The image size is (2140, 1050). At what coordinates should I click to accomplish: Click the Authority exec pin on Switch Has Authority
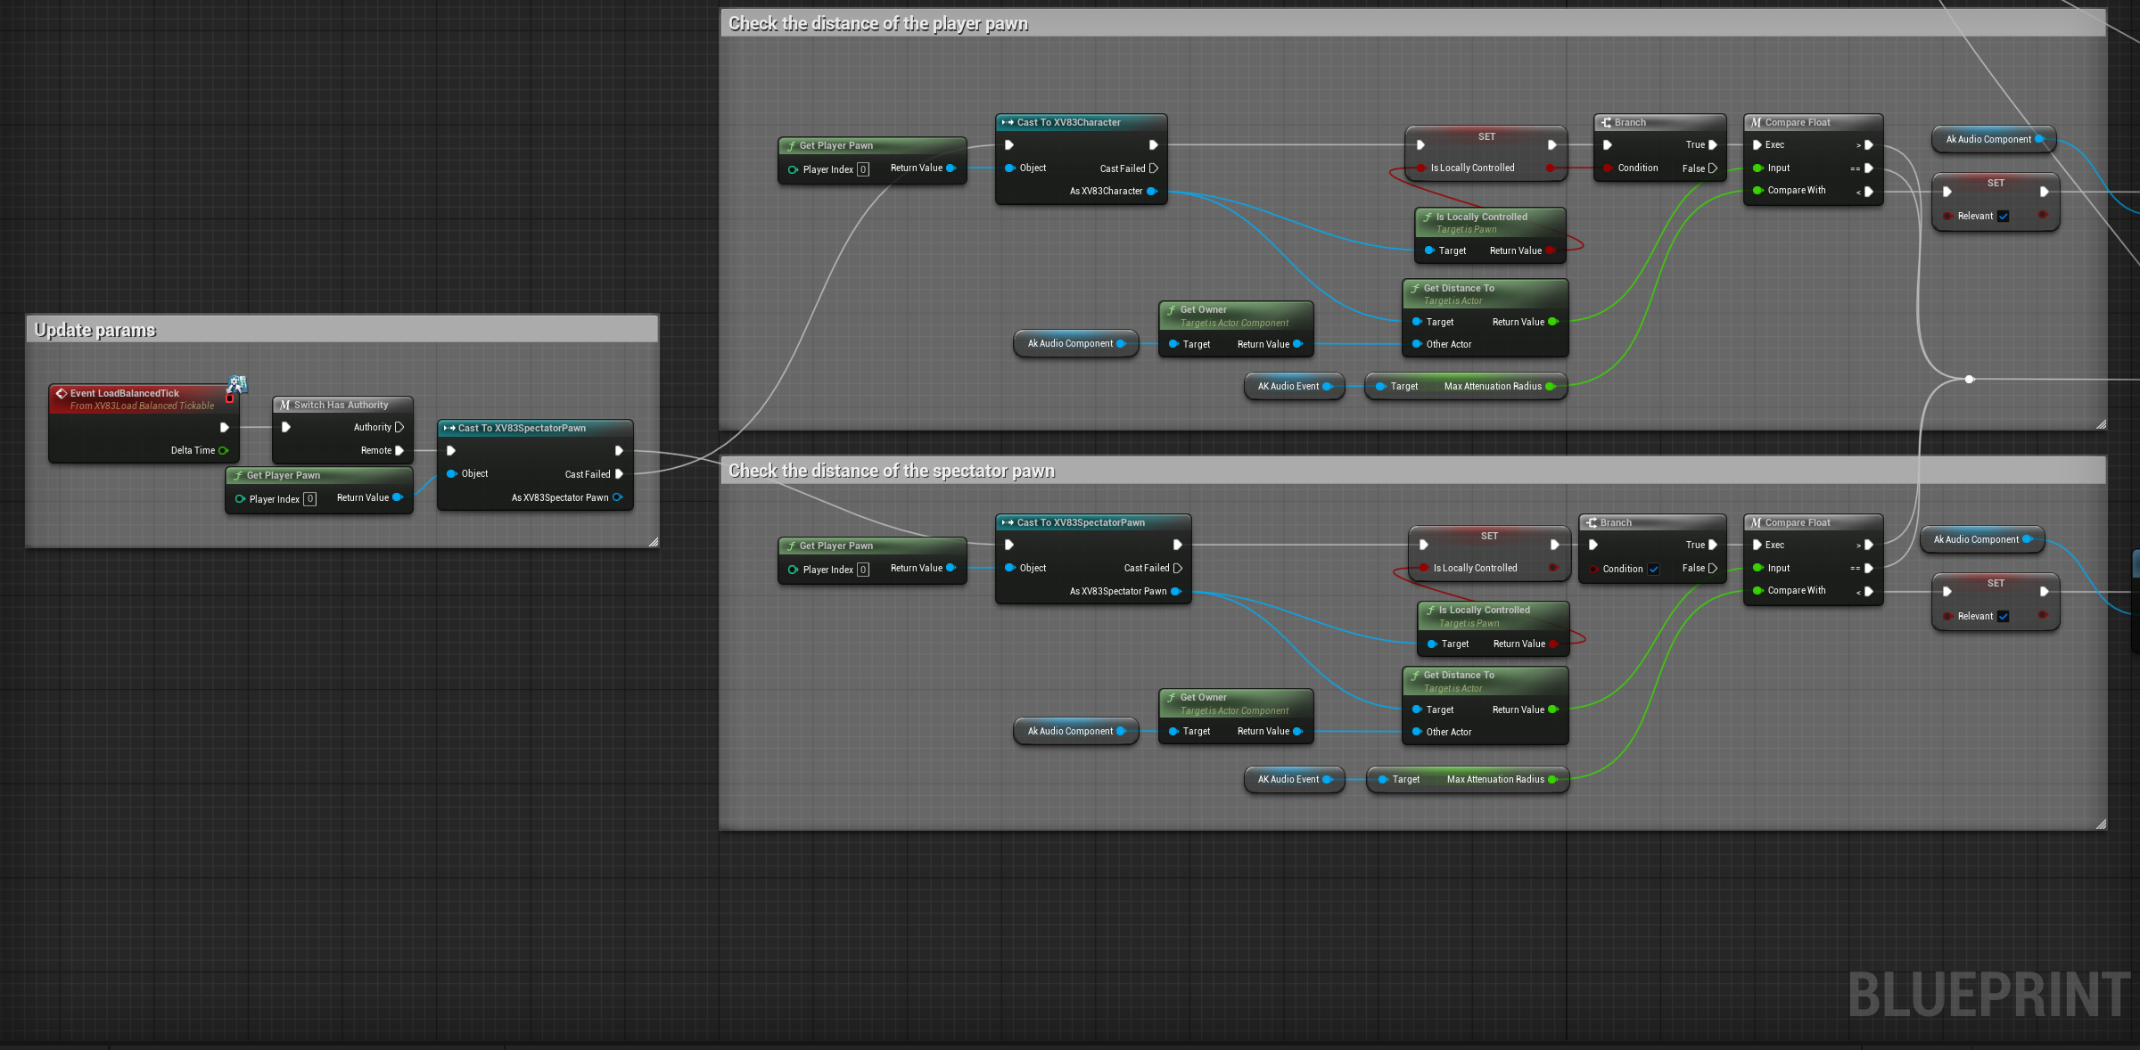click(x=399, y=427)
